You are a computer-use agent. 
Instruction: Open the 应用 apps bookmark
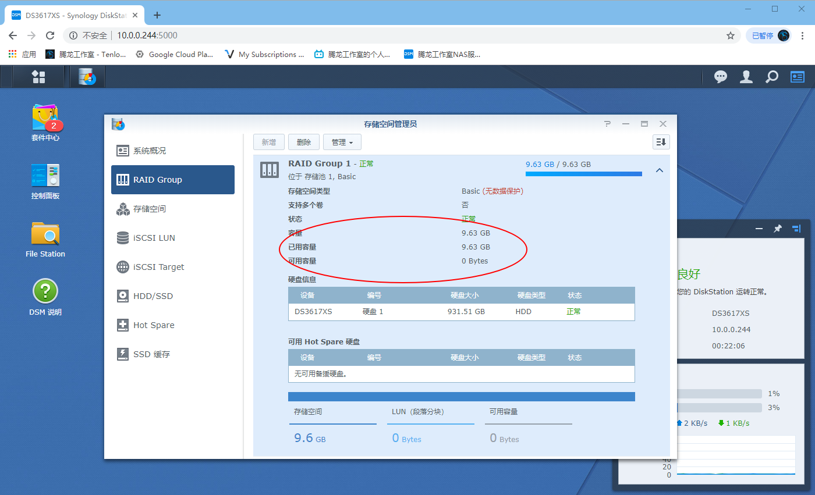[x=22, y=54]
